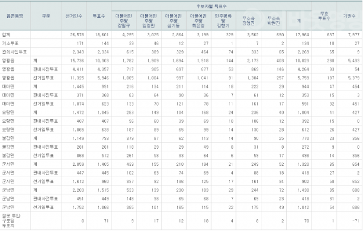Image resolution: width=363 pixels, height=231 pixels.
Task: Click the 구분 column header
Action: 45,16
